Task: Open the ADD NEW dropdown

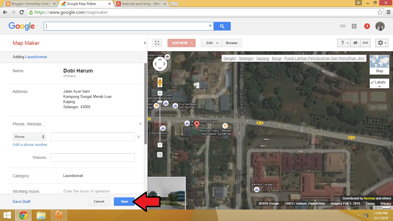Action: point(181,43)
